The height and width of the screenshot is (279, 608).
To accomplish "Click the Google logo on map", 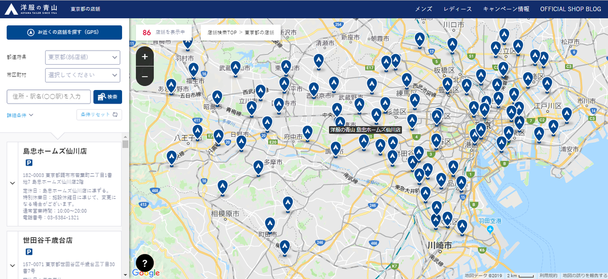I will coord(146,273).
